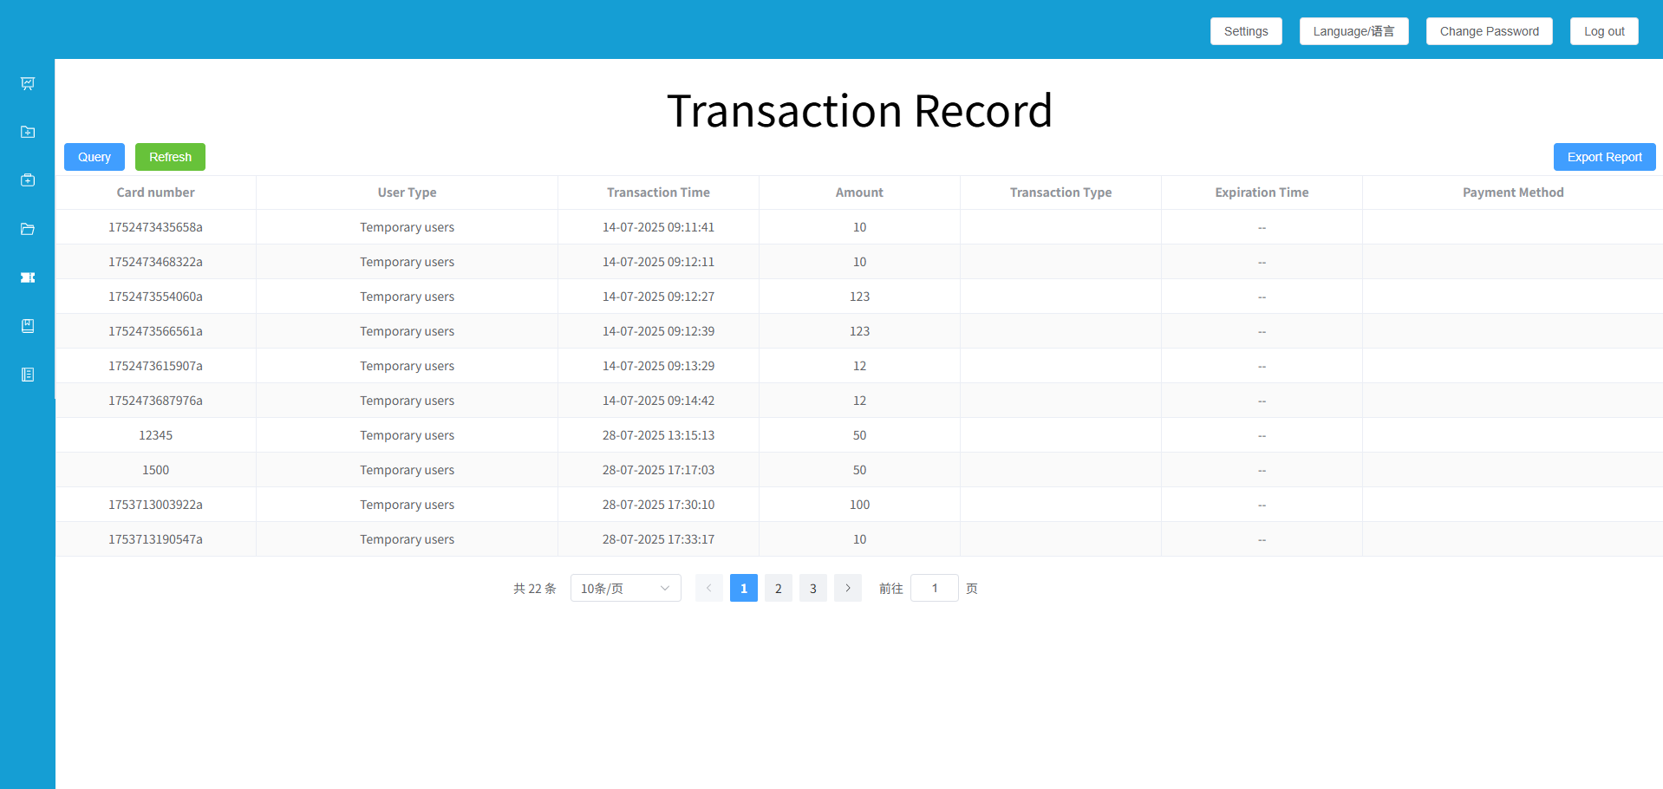Viewport: 1663px width, 789px height.
Task: Open Settings from top bar
Action: (1245, 31)
